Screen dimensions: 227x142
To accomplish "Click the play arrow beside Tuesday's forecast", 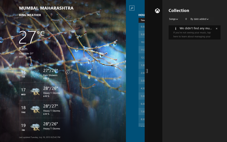I will [x=67, y=72].
